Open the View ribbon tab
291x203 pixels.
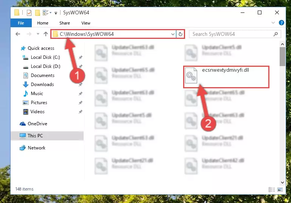click(86, 23)
